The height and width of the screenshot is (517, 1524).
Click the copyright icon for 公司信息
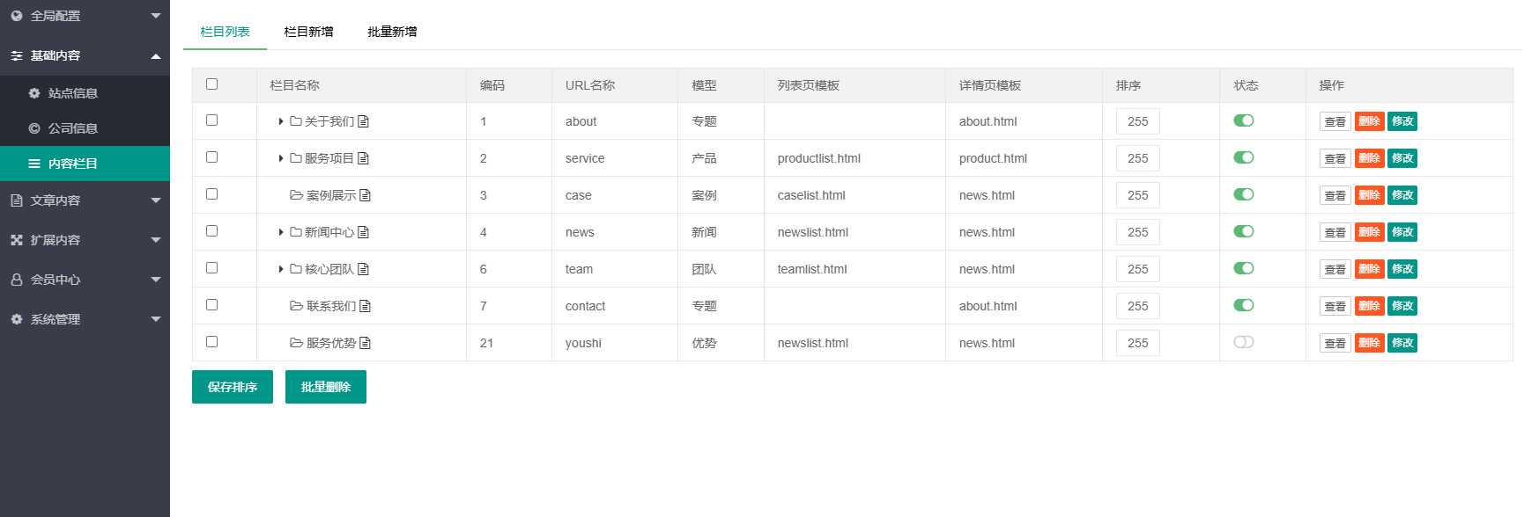click(34, 128)
